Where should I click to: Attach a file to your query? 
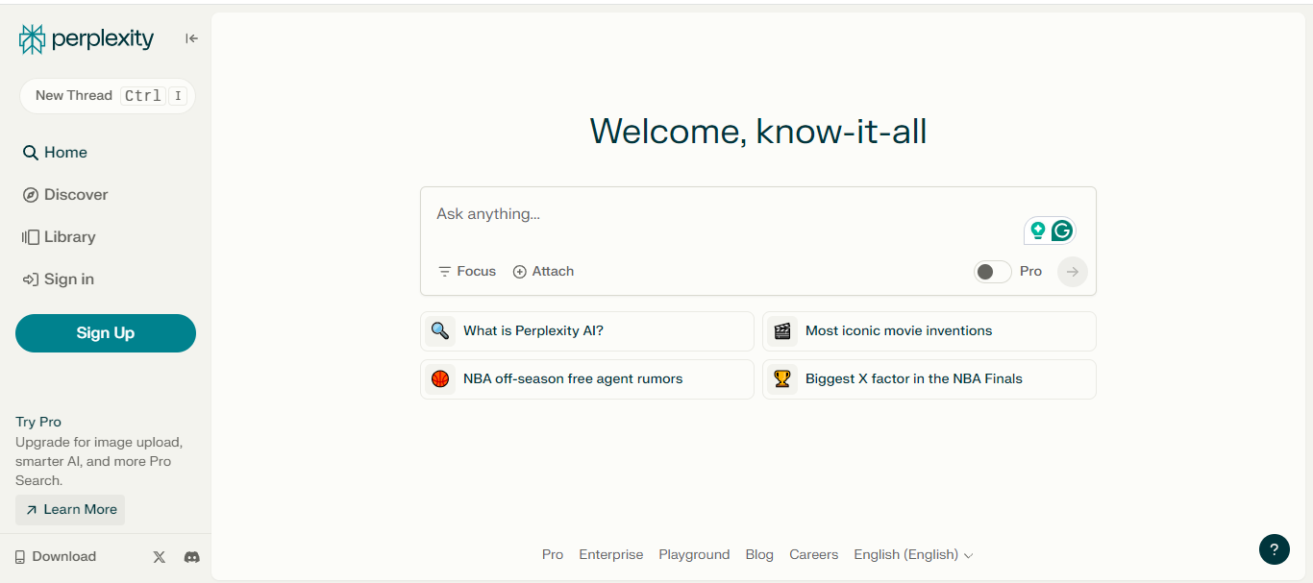543,271
